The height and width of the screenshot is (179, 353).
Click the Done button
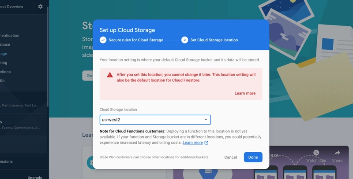(253, 157)
